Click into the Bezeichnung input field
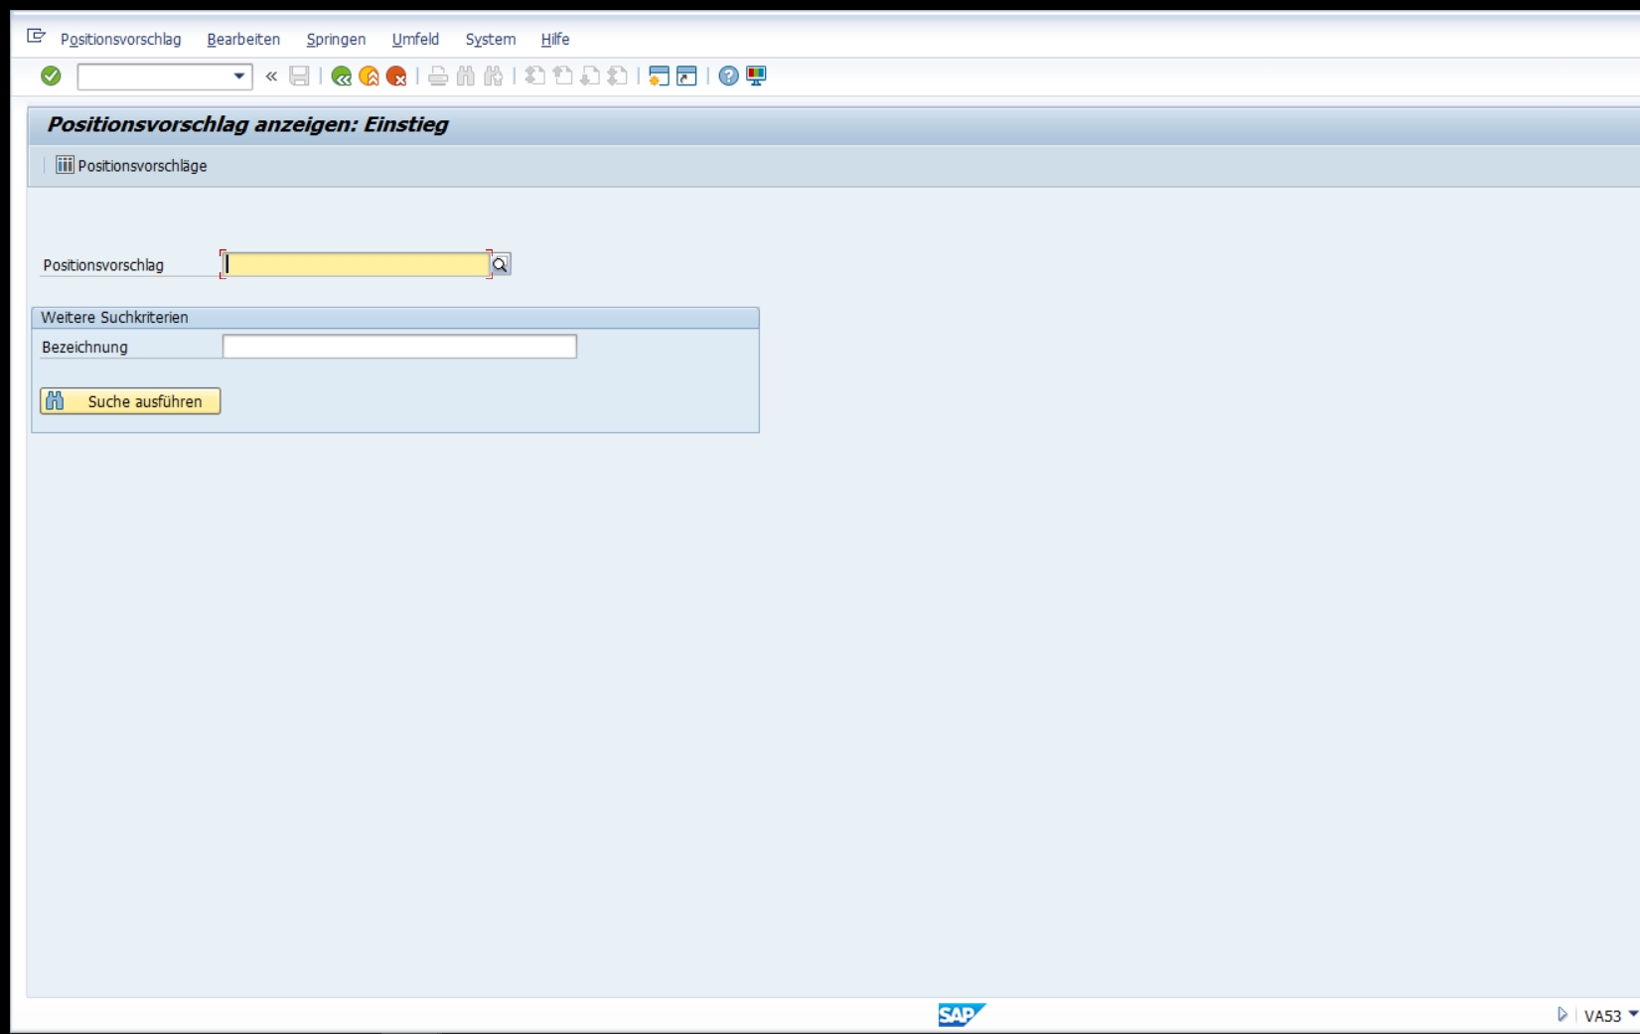The image size is (1640, 1034). coord(399,346)
